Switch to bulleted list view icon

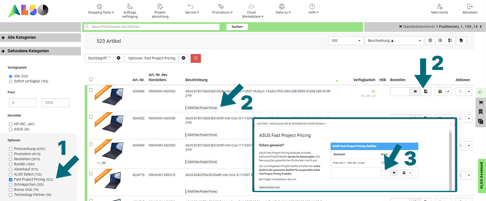[x=440, y=41]
